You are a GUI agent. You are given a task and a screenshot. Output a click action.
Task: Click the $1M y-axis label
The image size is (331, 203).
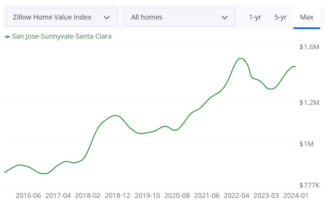[x=306, y=144]
